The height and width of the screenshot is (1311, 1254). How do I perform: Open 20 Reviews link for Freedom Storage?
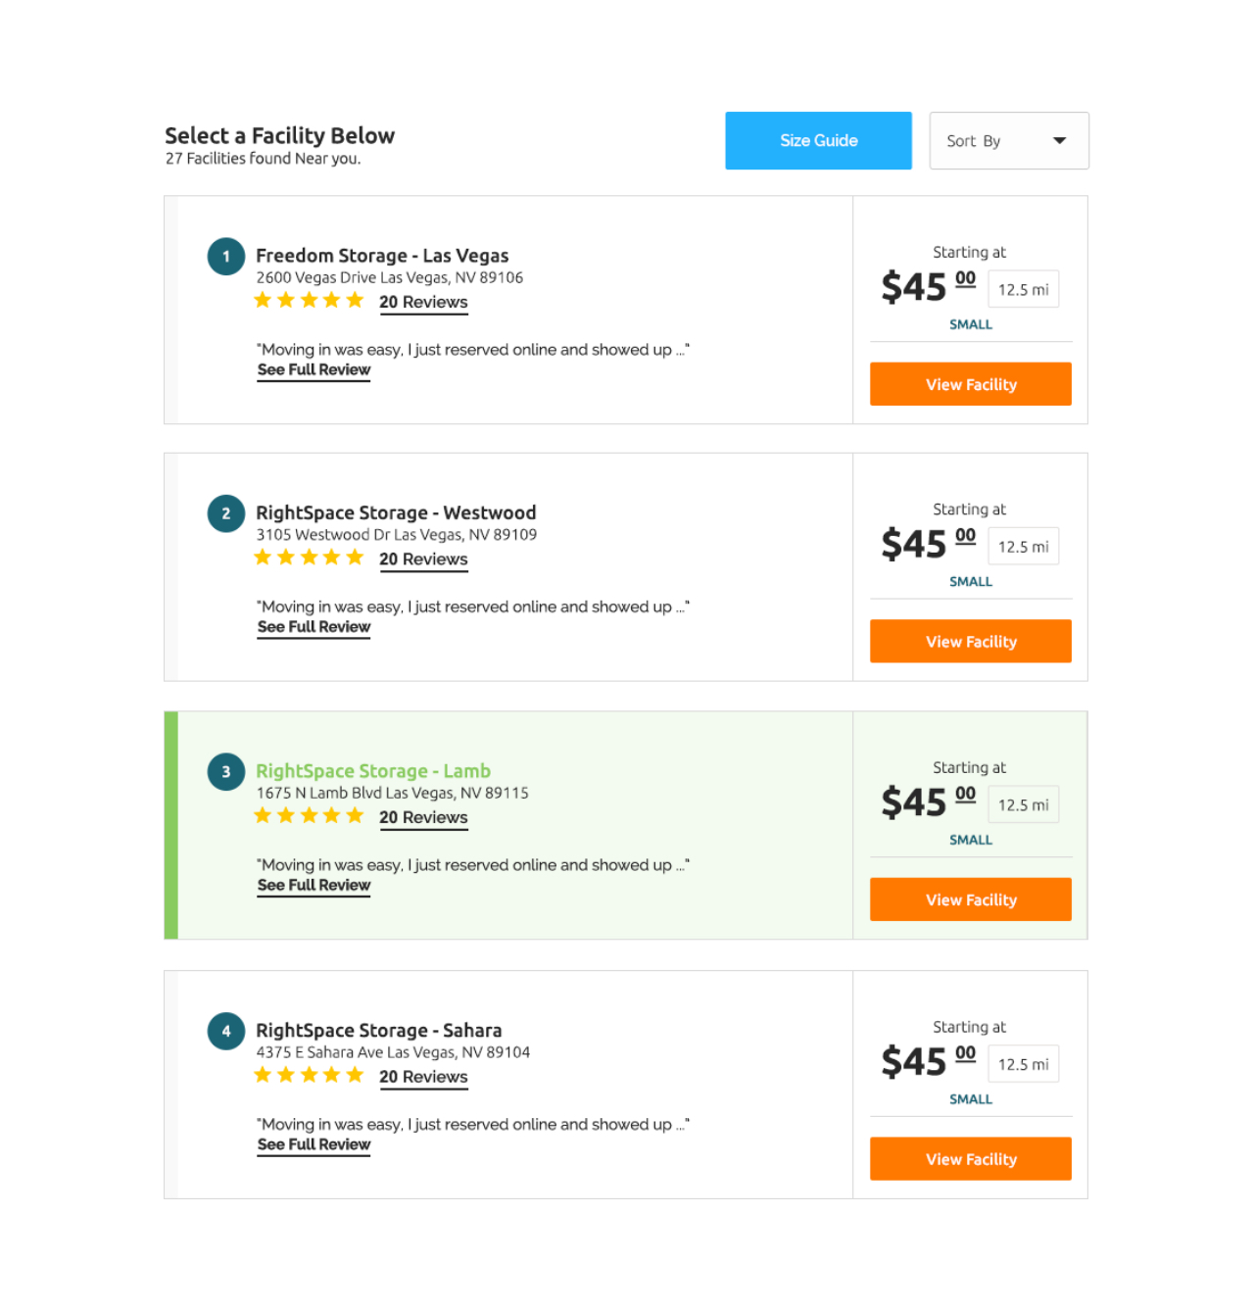[423, 303]
